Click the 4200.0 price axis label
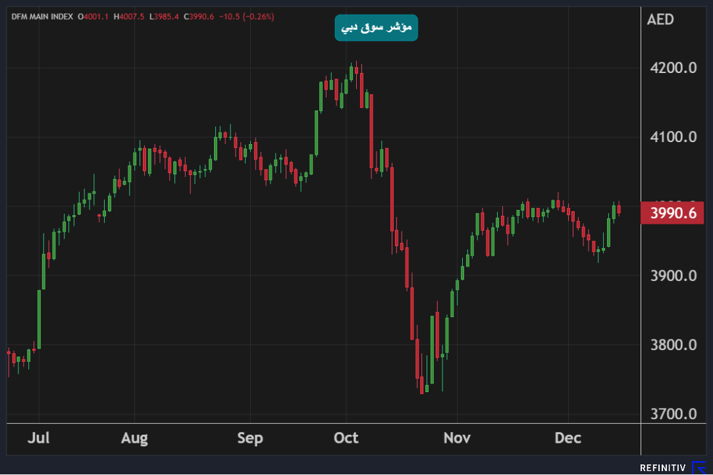This screenshot has height=475, width=713. pos(673,68)
